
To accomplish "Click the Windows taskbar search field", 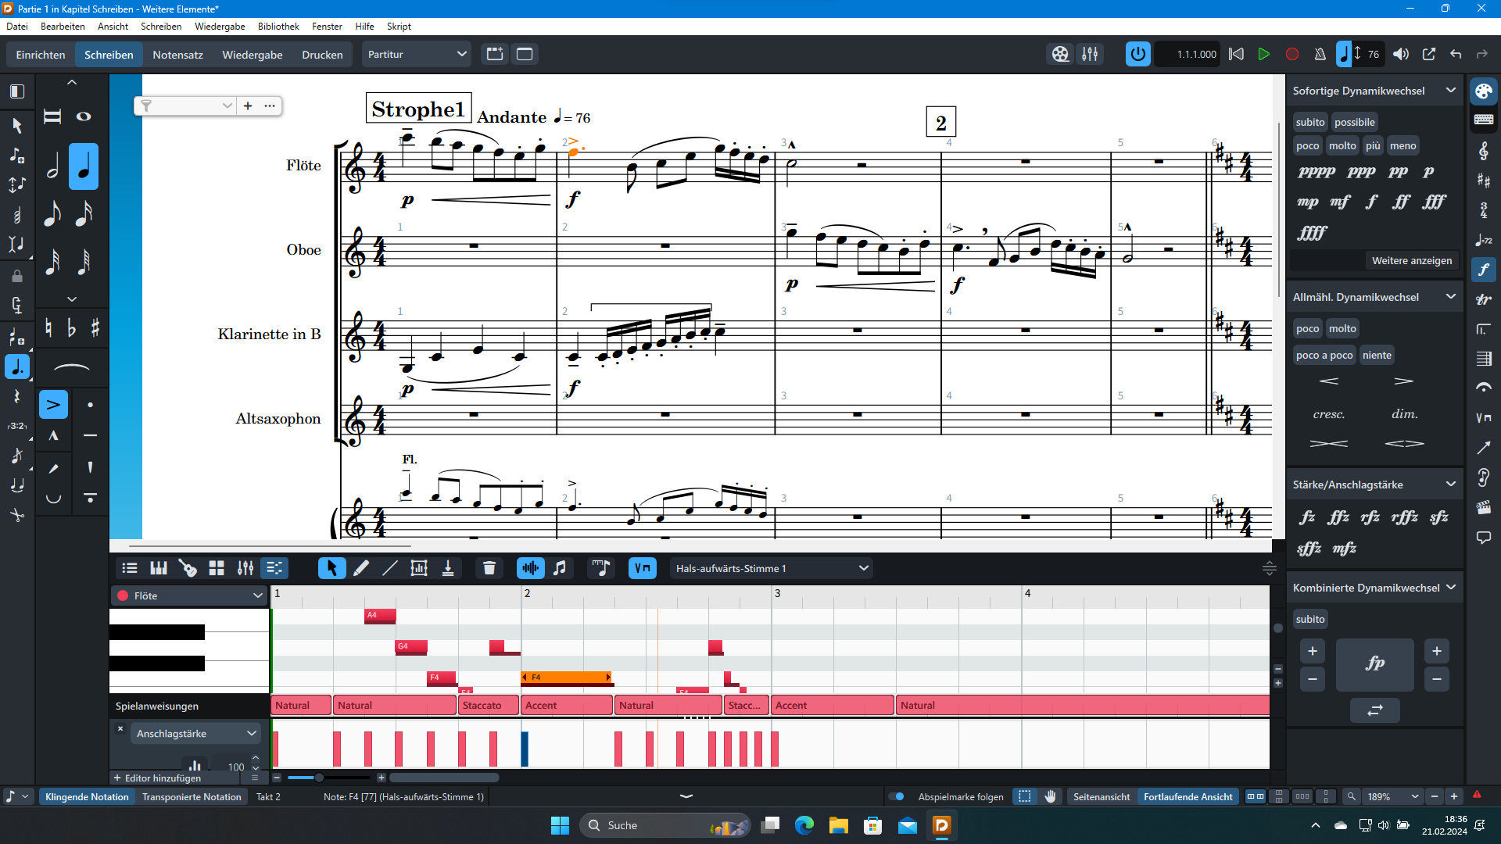I will point(665,825).
